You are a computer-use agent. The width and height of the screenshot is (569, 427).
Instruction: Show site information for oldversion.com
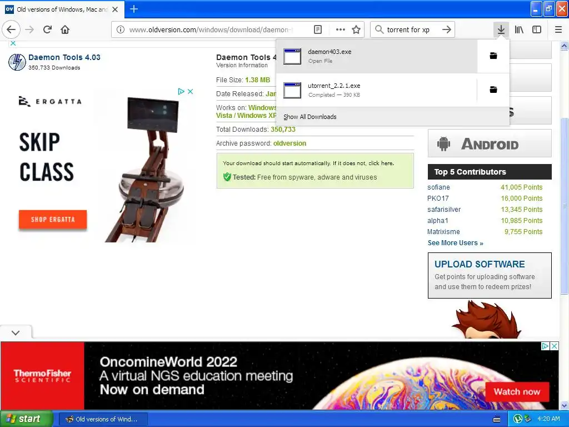tap(120, 30)
